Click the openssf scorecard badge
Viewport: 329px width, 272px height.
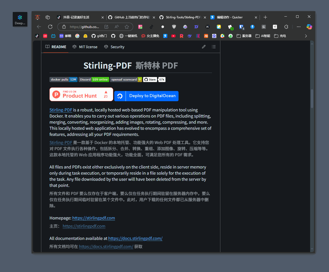[126, 80]
